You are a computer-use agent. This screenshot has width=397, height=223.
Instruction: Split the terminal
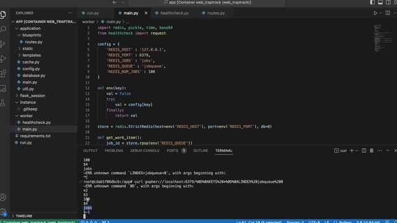364,151
